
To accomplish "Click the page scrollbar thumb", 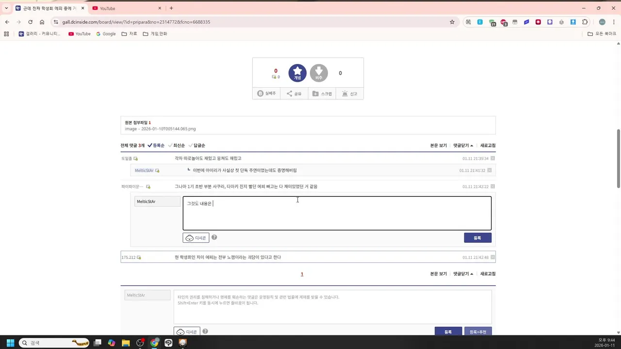I will 618,159.
